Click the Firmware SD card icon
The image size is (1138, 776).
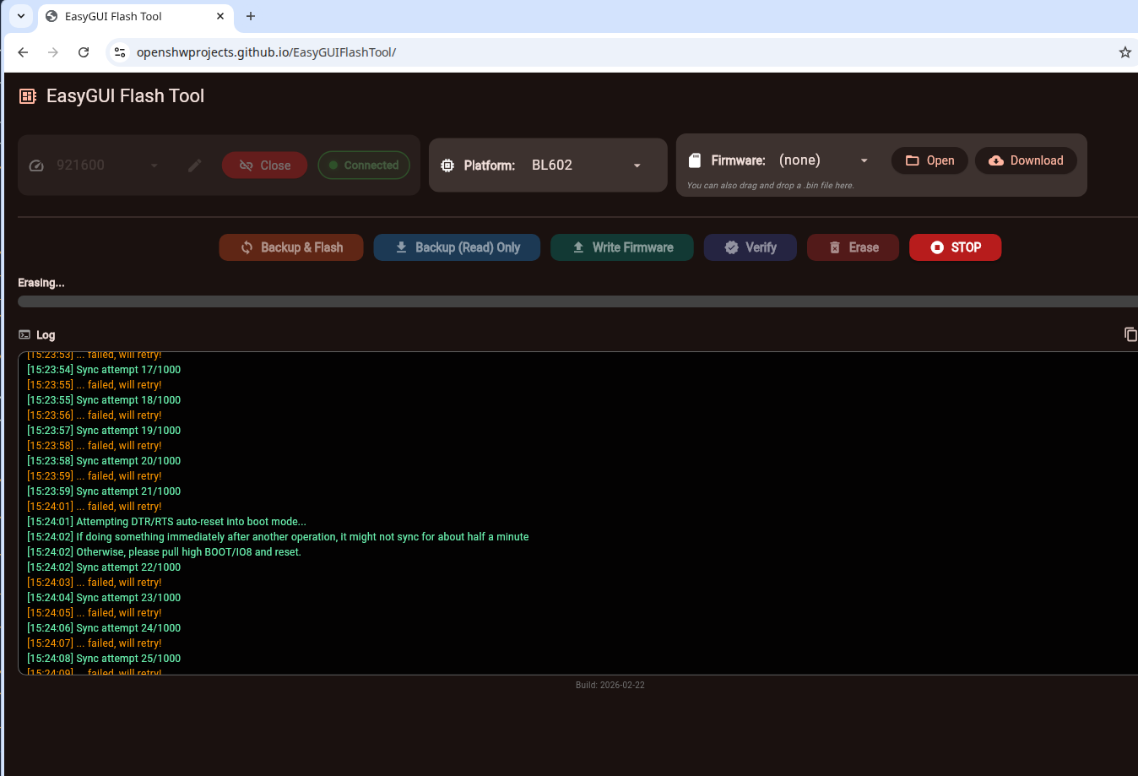click(696, 160)
